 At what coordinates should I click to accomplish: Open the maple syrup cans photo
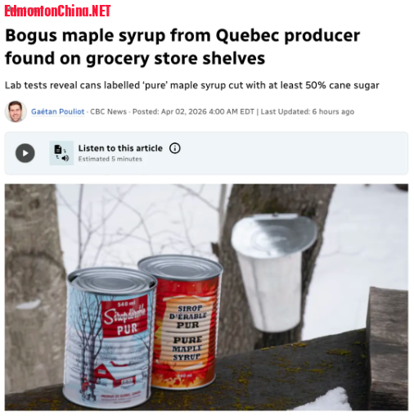(x=206, y=297)
